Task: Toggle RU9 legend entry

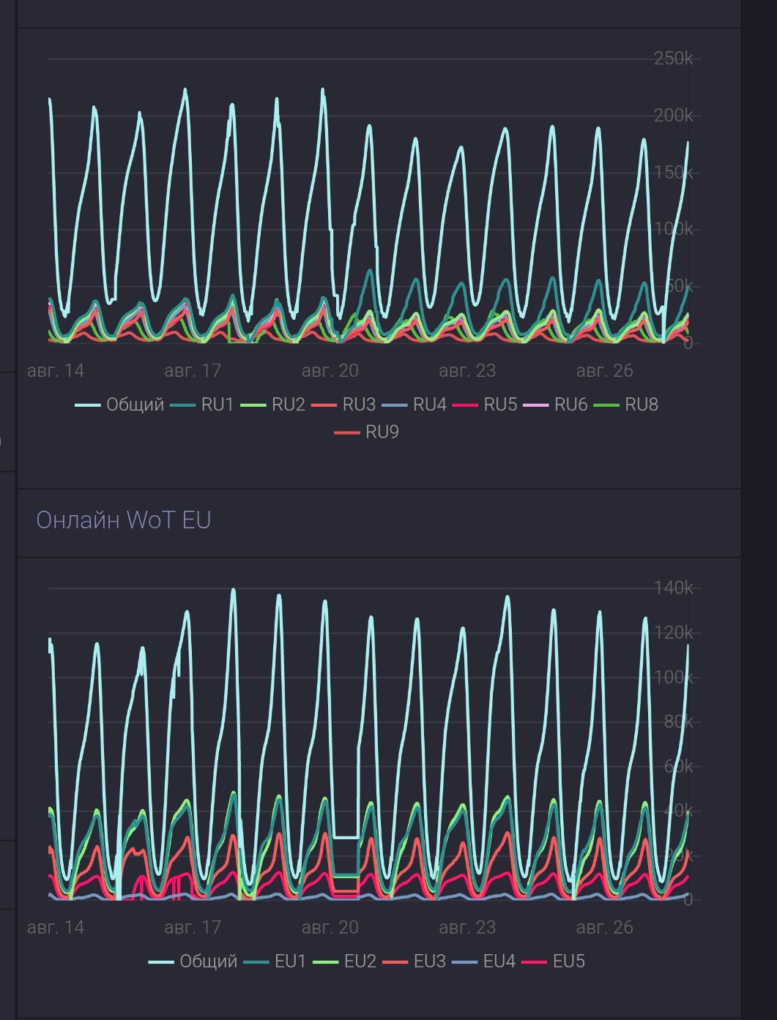Action: pyautogui.click(x=367, y=432)
